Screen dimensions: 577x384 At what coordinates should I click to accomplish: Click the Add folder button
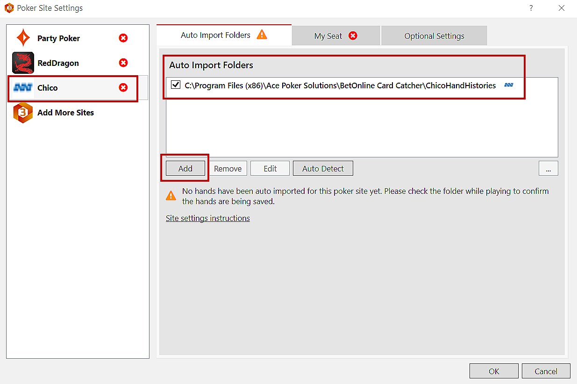point(185,169)
